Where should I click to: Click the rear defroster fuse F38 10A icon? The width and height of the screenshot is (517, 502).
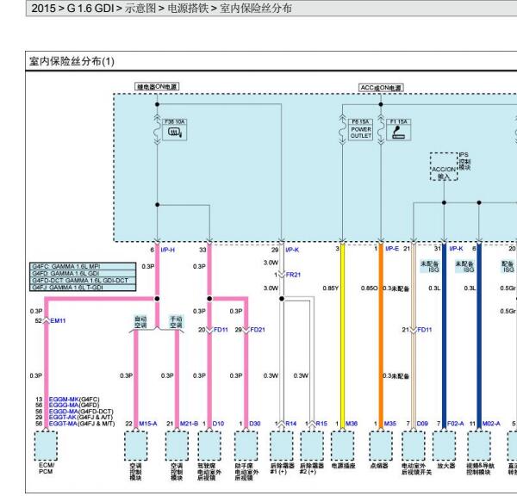point(174,130)
